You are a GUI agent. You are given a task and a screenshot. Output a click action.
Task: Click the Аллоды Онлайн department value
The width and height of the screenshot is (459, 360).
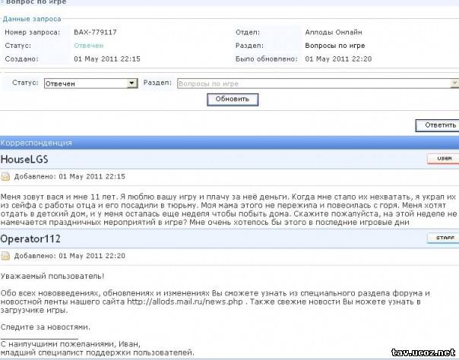pyautogui.click(x=334, y=33)
